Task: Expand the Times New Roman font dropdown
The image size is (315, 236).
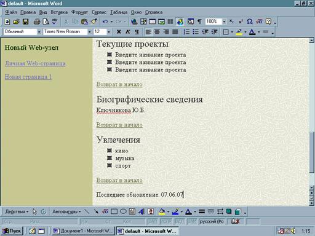Action: pyautogui.click(x=89, y=32)
